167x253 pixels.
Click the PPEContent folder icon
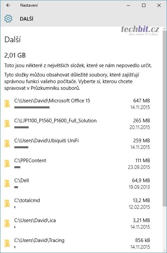7,164
